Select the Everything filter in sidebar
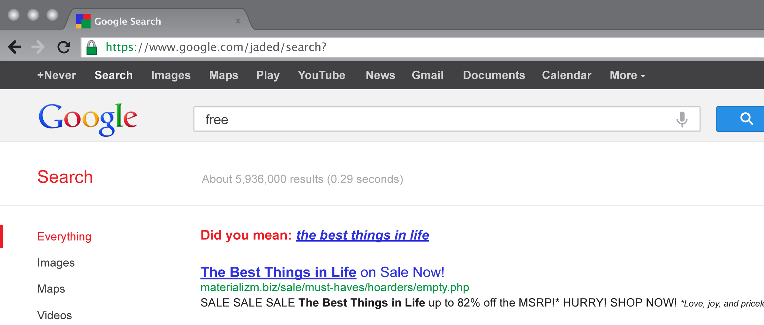This screenshot has width=764, height=325. tap(64, 237)
